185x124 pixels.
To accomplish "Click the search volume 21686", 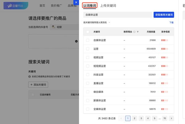I will pos(153,40).
